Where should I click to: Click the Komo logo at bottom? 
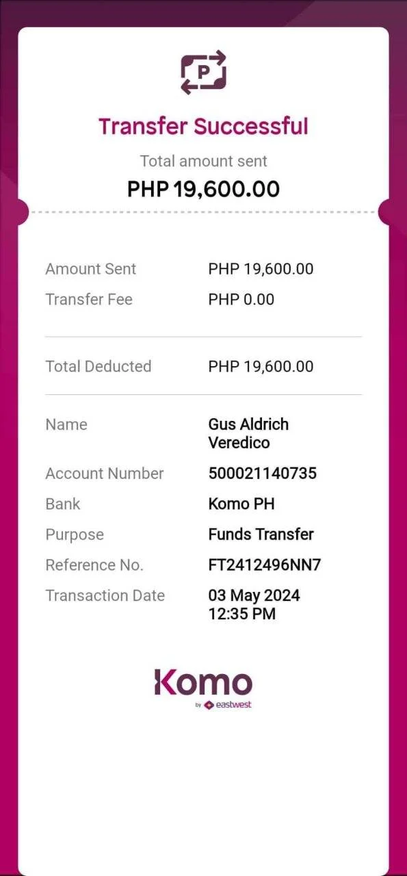pyautogui.click(x=203, y=682)
